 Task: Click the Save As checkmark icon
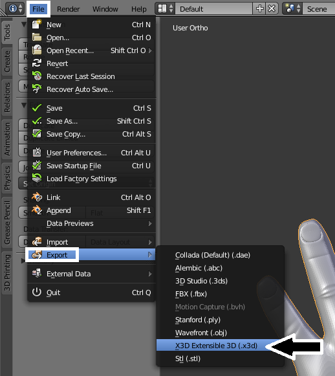pos(37,121)
